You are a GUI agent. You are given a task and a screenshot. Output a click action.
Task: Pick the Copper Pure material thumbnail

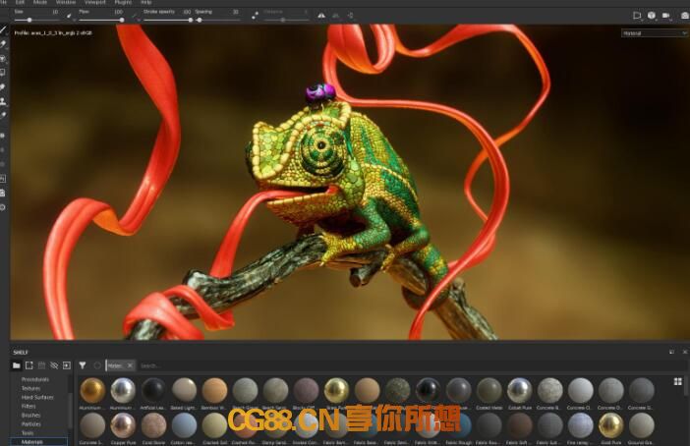pyautogui.click(x=123, y=425)
